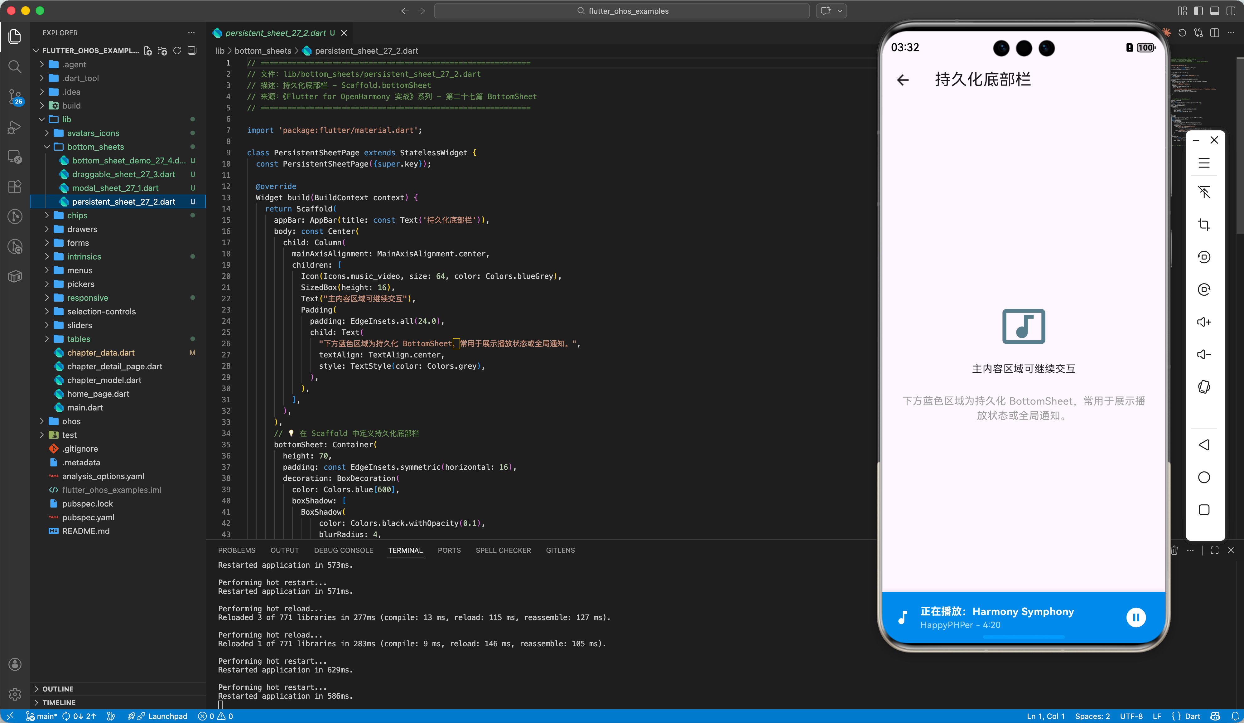Click the emulator screenshot crop icon
Screen dimensions: 1244x723
[x=1204, y=225]
